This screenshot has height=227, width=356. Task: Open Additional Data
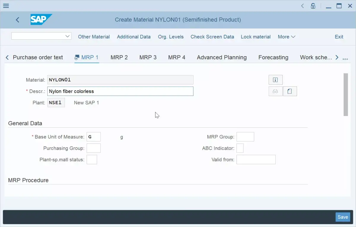134,37
